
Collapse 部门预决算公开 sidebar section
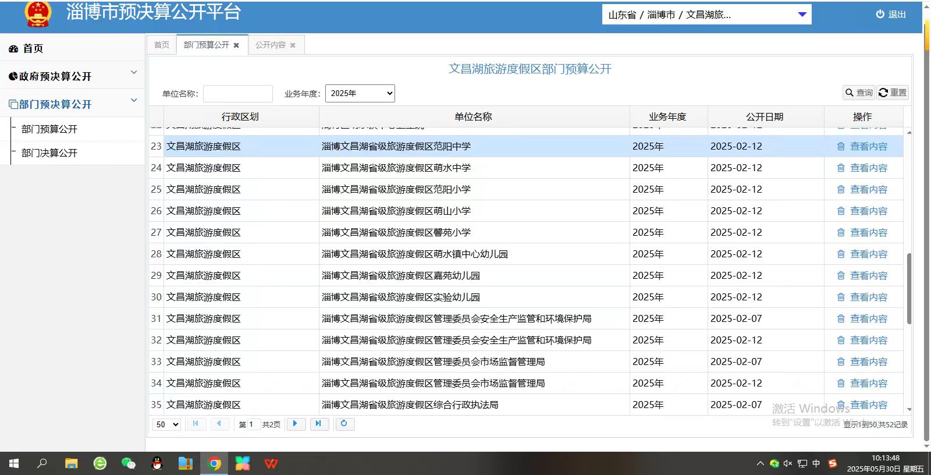point(73,104)
